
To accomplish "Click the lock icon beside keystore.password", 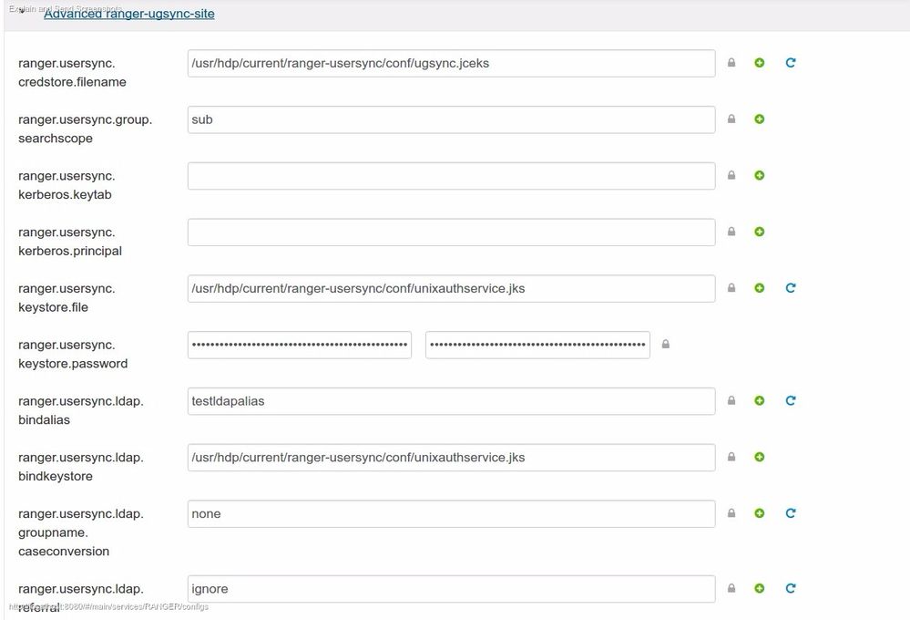I will click(666, 345).
